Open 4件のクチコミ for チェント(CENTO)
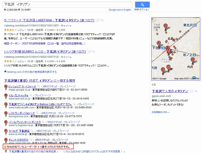The height and width of the screenshot is (153, 202). pos(42,140)
